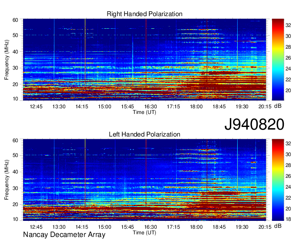The image size is (296, 240).
Task: Click the 28 dB label on the lower colorbar
Action: tap(288, 165)
